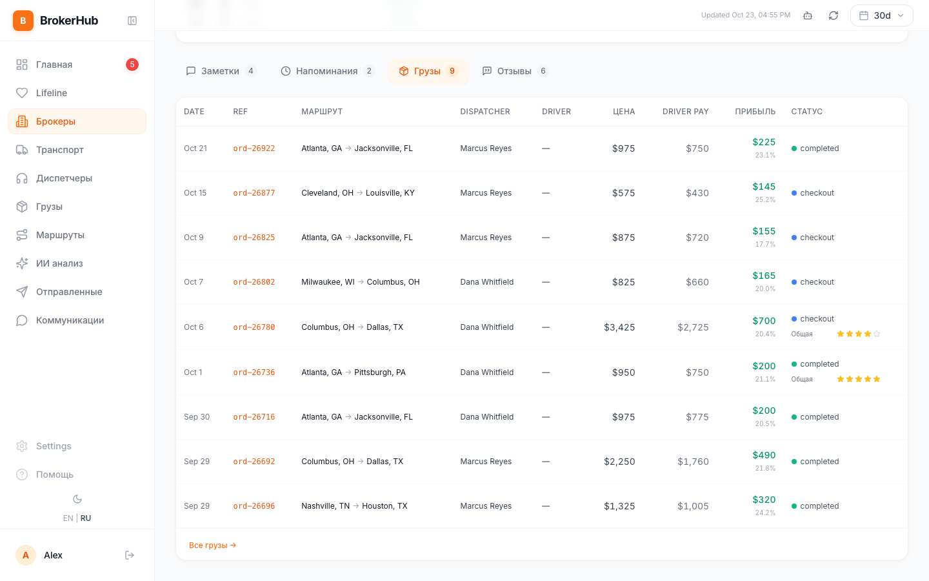
Task: Expand the 30d date range dropdown
Action: tap(882, 15)
